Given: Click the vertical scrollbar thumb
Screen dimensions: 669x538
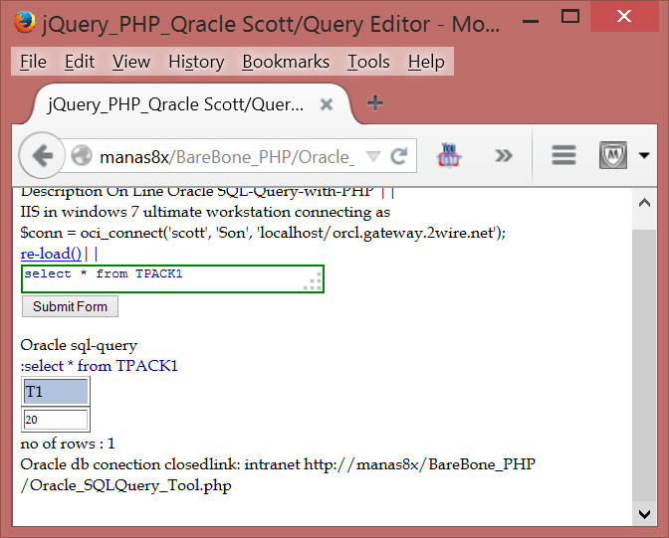Looking at the screenshot, I should click(644, 366).
